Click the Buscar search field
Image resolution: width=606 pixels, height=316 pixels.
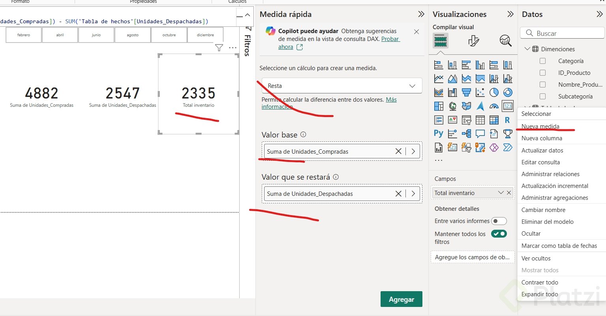562,33
